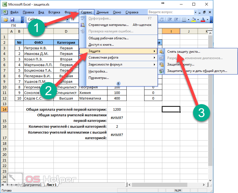
Task: Open the Файл menu
Action: [x=14, y=12]
